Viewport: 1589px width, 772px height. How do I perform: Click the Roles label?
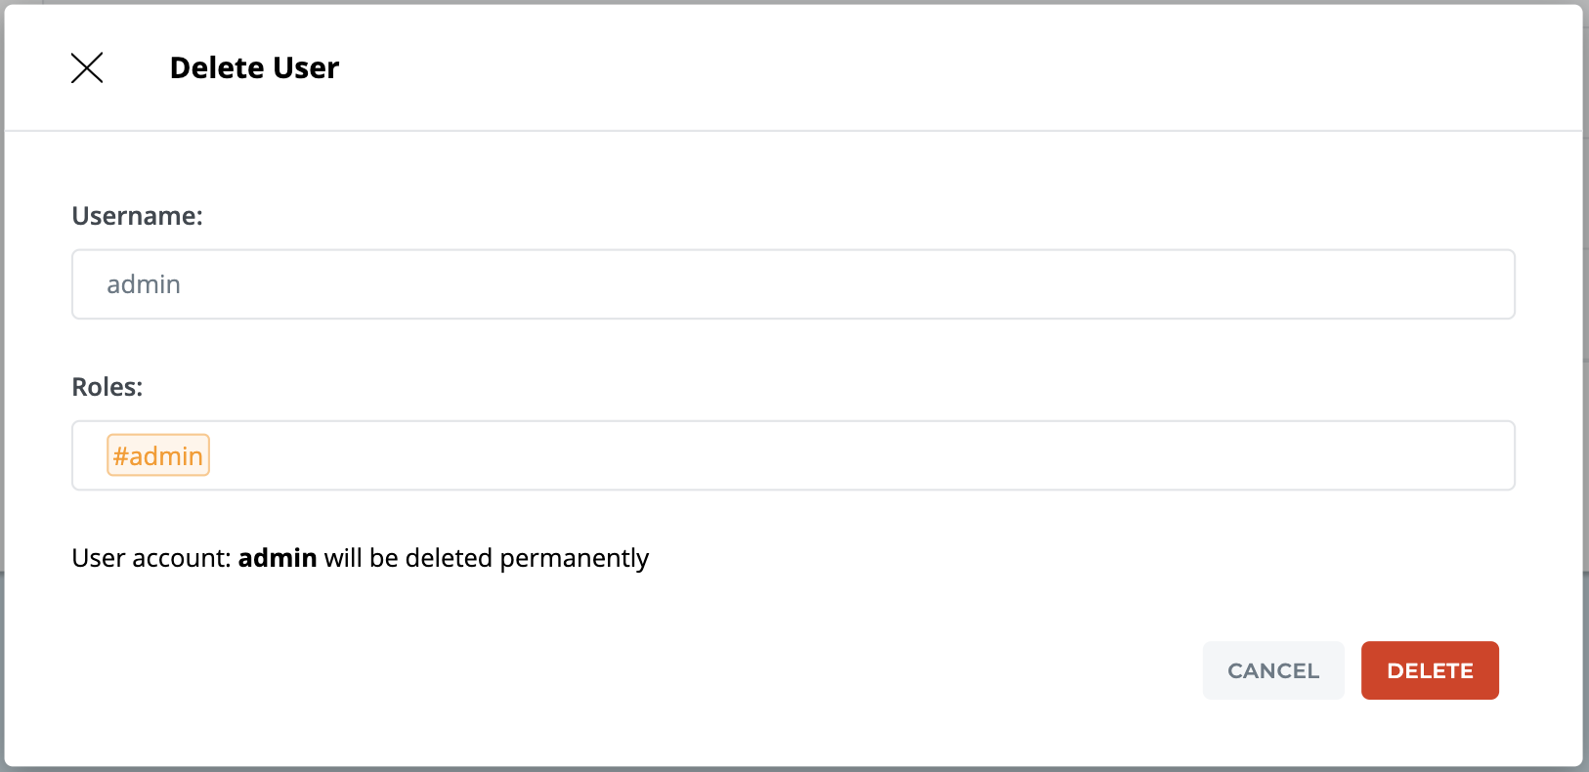(x=107, y=387)
